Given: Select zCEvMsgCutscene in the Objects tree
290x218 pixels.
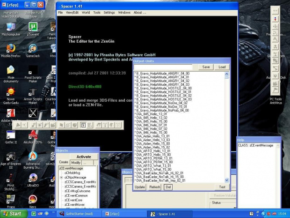Looking at the screenshot, I should [77, 191].
